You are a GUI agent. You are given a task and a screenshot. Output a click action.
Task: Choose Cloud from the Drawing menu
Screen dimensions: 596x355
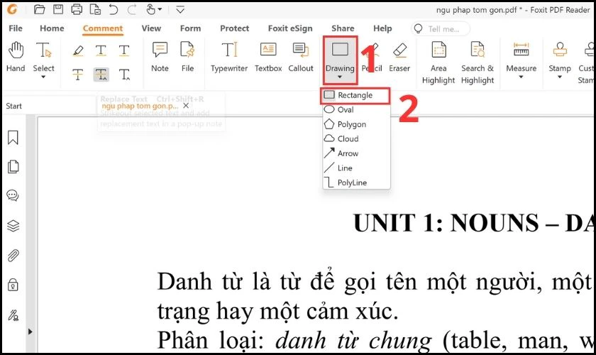click(355, 138)
